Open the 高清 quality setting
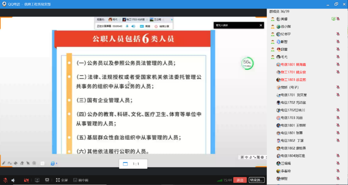The width and height of the screenshot is (348, 185). pyautogui.click(x=145, y=26)
